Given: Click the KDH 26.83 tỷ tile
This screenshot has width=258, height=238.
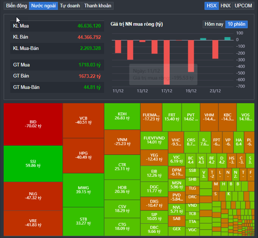Looking at the screenshot, I should coord(122,116).
